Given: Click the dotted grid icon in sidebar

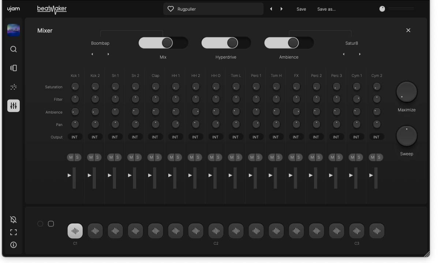Looking at the screenshot, I should pyautogui.click(x=14, y=87).
